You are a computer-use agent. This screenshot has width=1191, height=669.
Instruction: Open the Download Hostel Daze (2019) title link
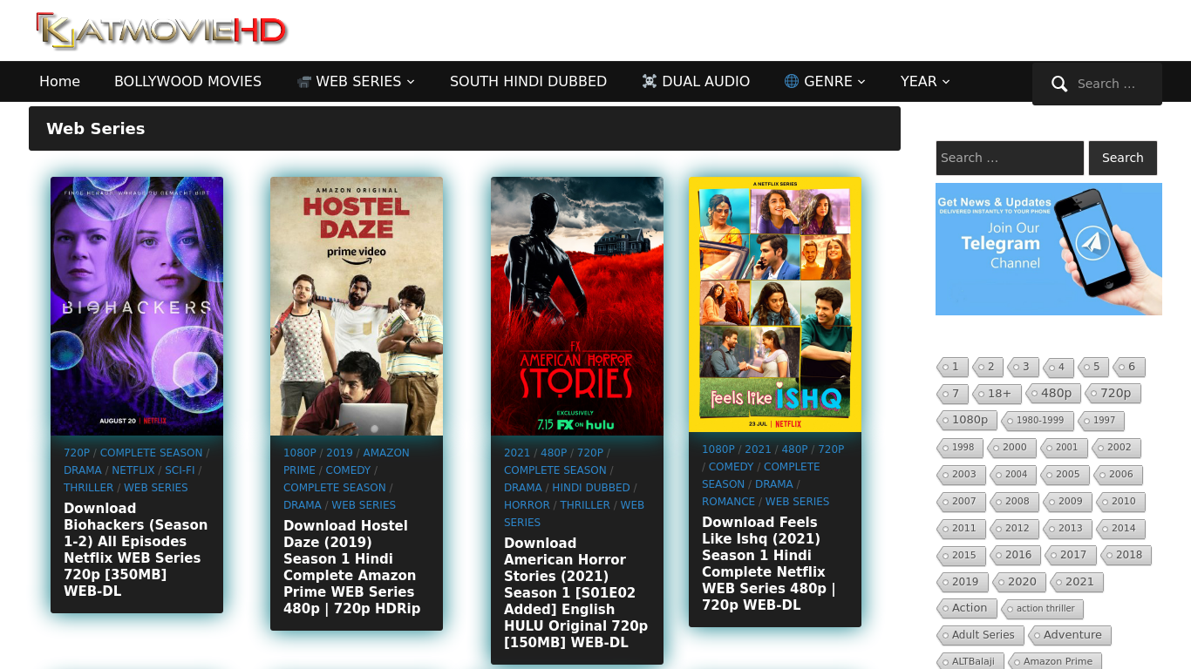coord(352,567)
